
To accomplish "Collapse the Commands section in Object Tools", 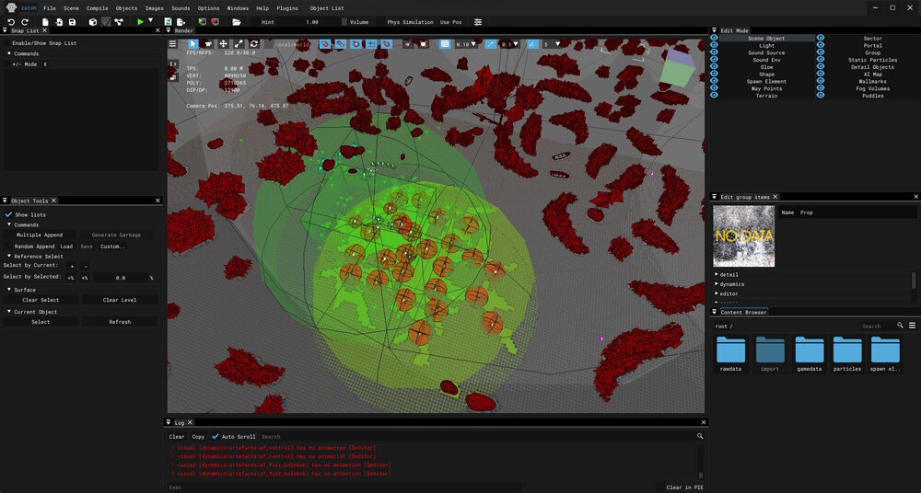I will click(x=9, y=224).
